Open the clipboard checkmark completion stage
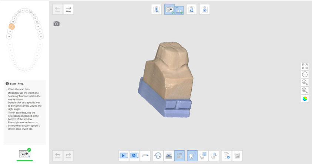This screenshot has height=164, width=312. 205,10
